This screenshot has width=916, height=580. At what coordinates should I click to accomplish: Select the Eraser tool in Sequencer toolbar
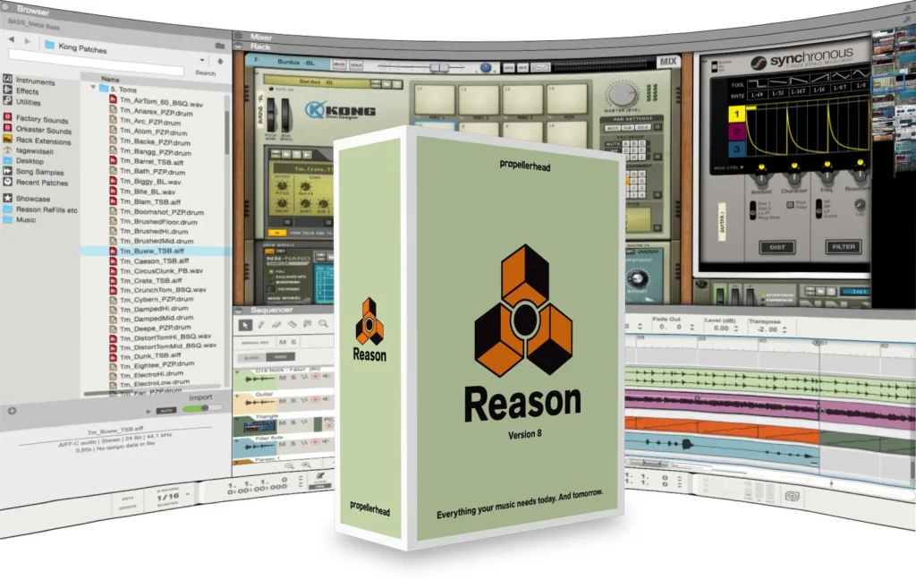(x=276, y=324)
